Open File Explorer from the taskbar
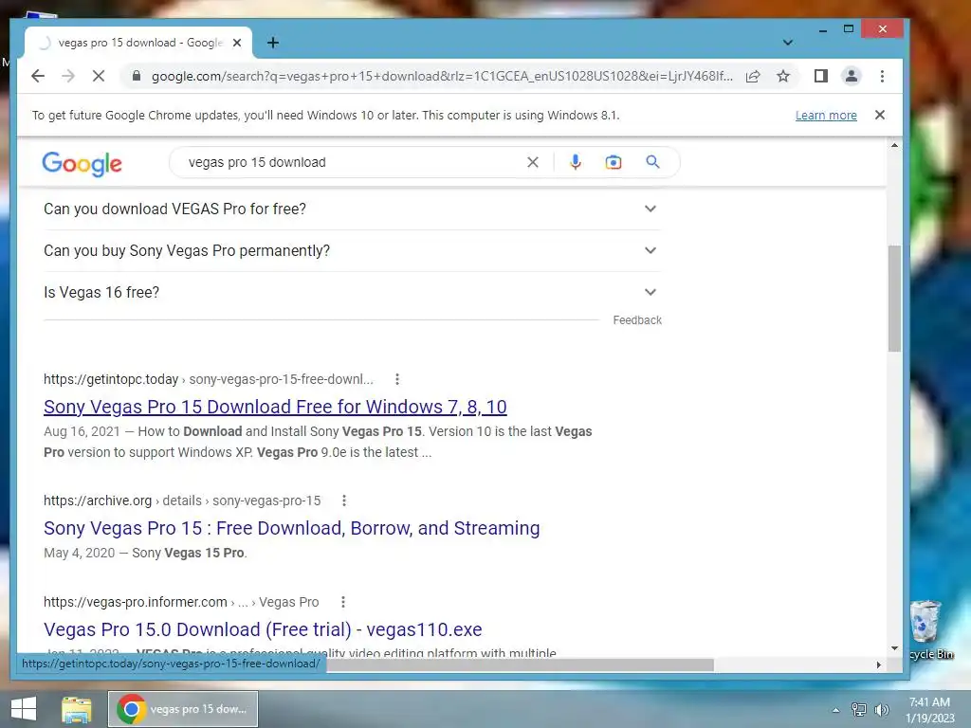Viewport: 971px width, 728px height. [x=76, y=709]
